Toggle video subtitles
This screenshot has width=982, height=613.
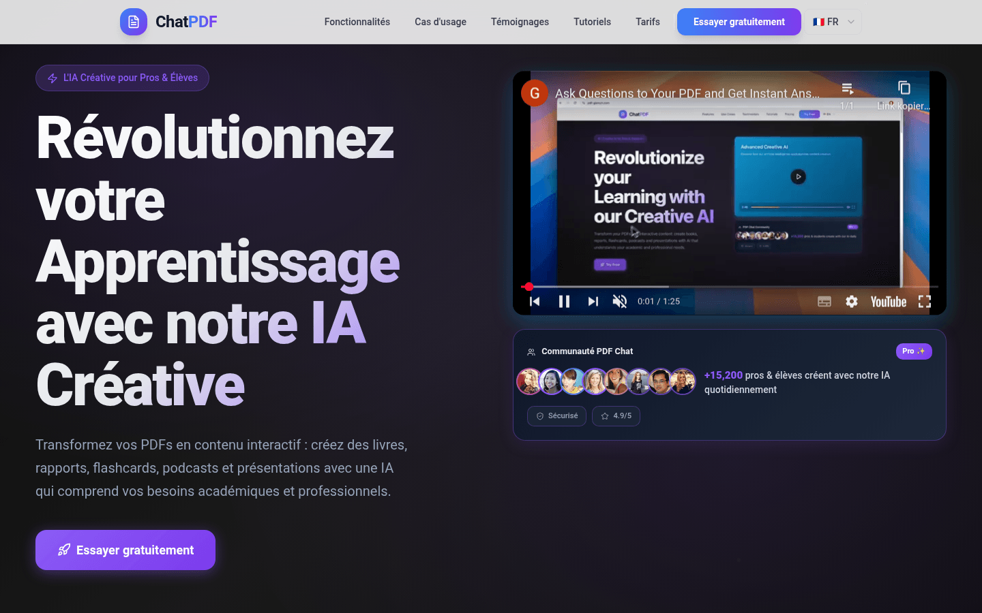click(824, 302)
